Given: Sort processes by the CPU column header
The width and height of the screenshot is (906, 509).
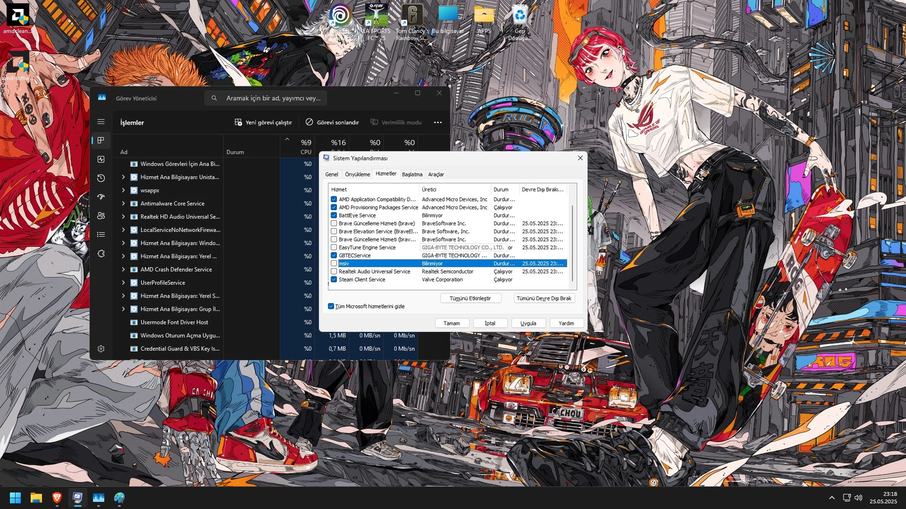Looking at the screenshot, I should coord(298,146).
